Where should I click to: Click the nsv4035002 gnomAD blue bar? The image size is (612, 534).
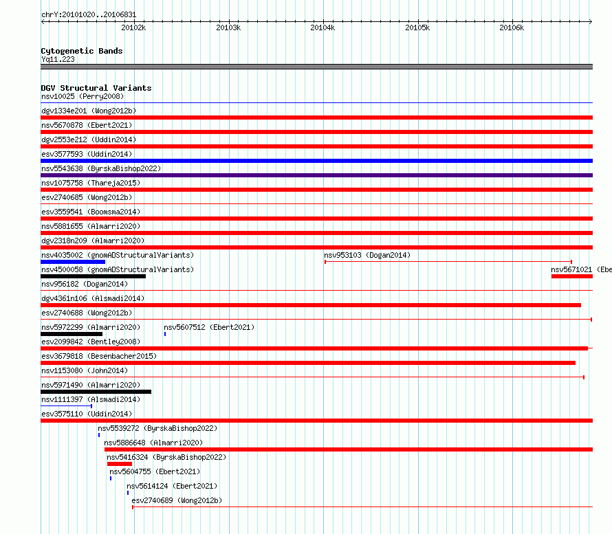click(x=73, y=262)
